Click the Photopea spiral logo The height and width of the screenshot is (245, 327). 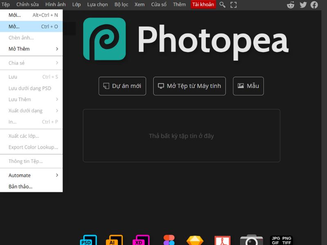pyautogui.click(x=105, y=39)
